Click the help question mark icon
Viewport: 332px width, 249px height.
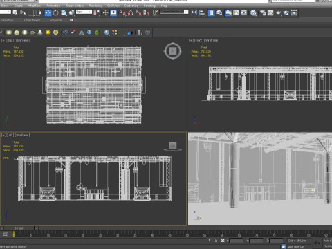(x=148, y=33)
